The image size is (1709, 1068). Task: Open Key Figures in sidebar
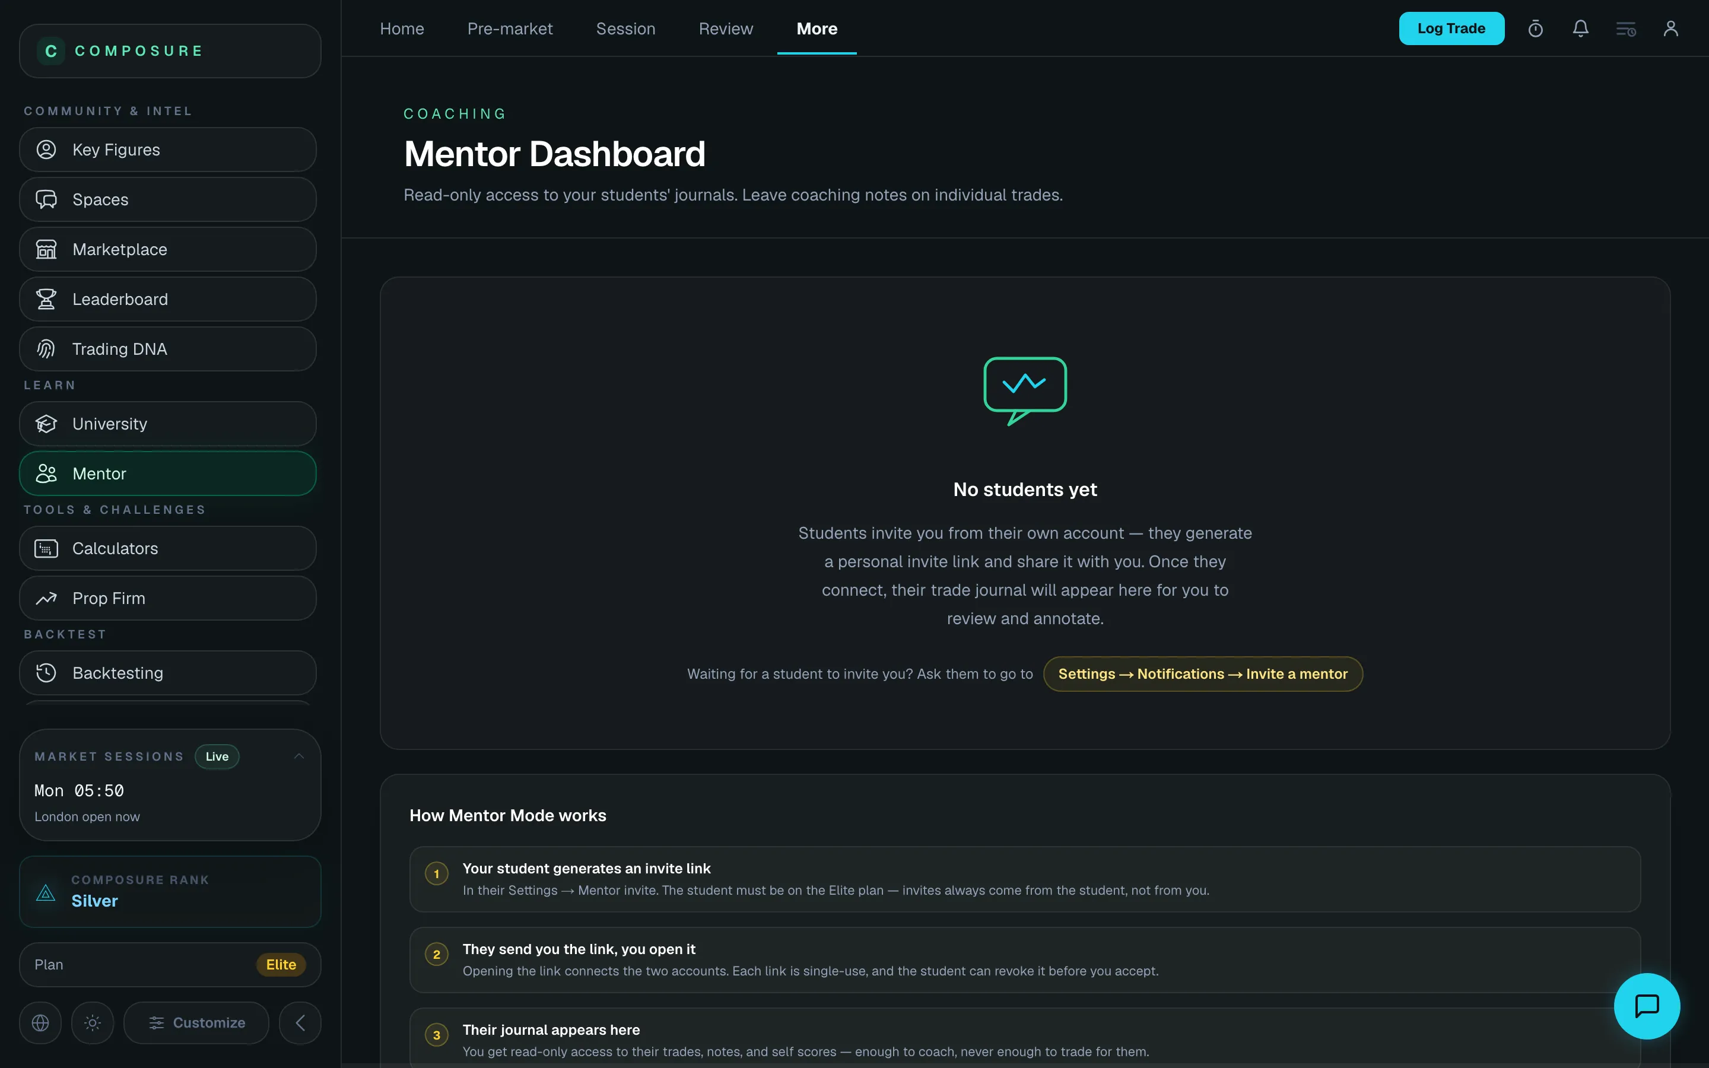click(x=167, y=150)
